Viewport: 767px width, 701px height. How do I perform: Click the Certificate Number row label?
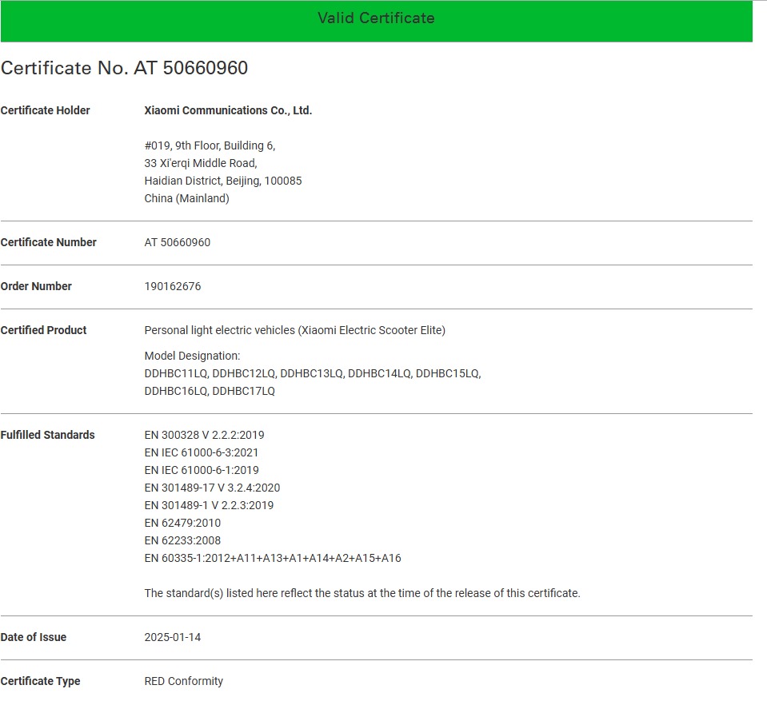point(49,242)
